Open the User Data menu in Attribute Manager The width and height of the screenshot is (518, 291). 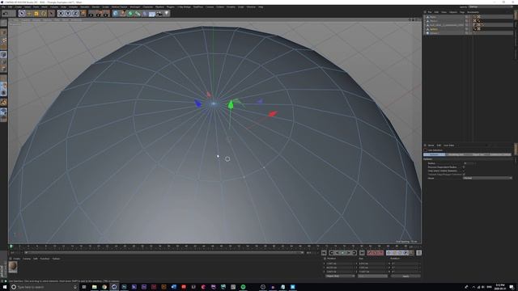click(448, 145)
